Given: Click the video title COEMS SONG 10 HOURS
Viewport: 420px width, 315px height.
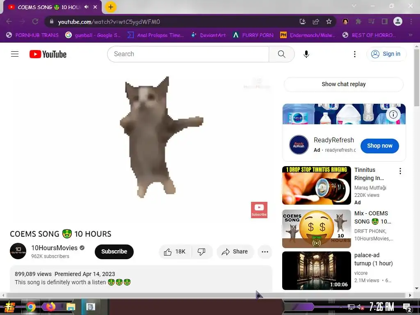Looking at the screenshot, I should (61, 234).
